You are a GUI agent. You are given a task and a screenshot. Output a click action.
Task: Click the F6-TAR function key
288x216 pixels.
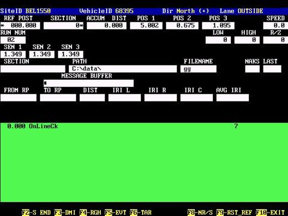click(141, 212)
